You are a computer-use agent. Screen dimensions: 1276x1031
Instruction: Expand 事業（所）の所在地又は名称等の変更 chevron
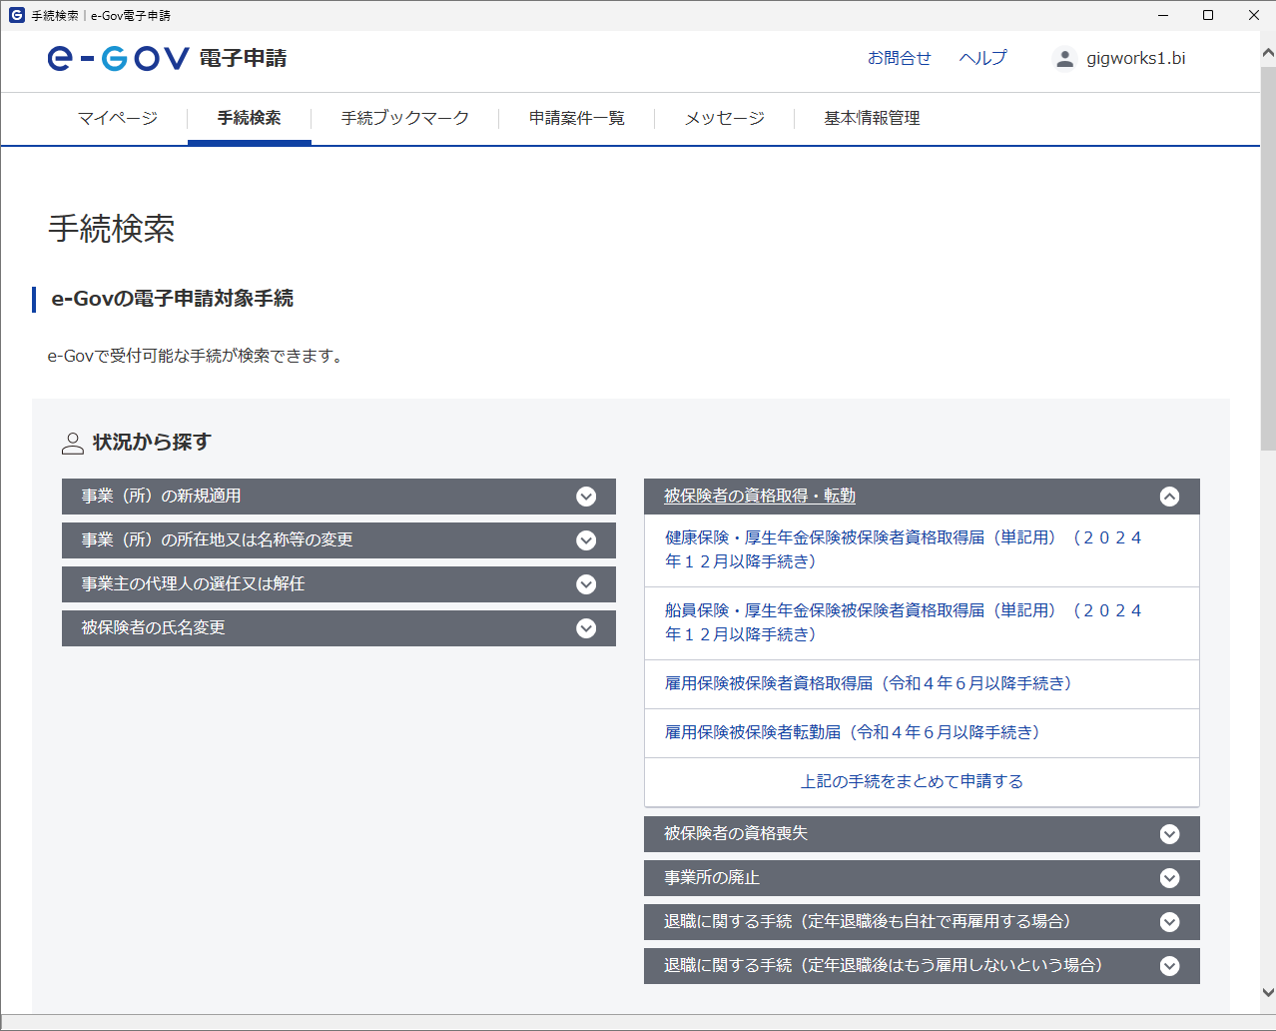[x=586, y=540]
